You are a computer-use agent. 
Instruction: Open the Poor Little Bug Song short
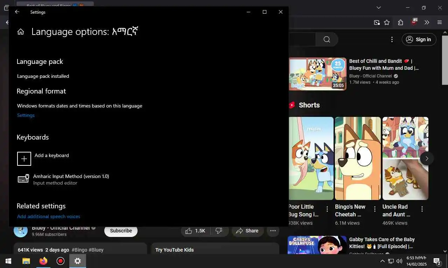[x=311, y=158]
